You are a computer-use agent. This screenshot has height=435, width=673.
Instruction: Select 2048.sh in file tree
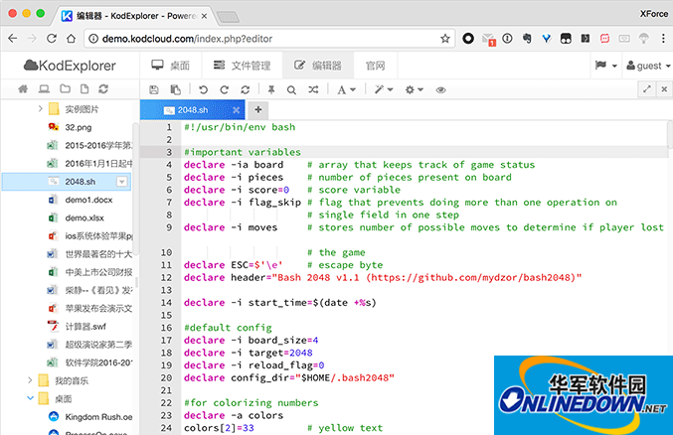click(67, 182)
